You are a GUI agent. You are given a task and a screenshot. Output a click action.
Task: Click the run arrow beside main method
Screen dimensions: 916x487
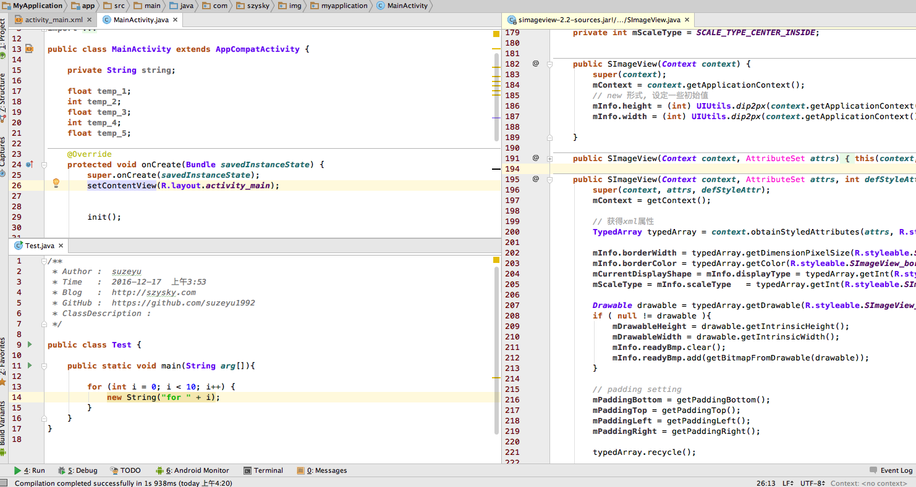click(x=30, y=365)
